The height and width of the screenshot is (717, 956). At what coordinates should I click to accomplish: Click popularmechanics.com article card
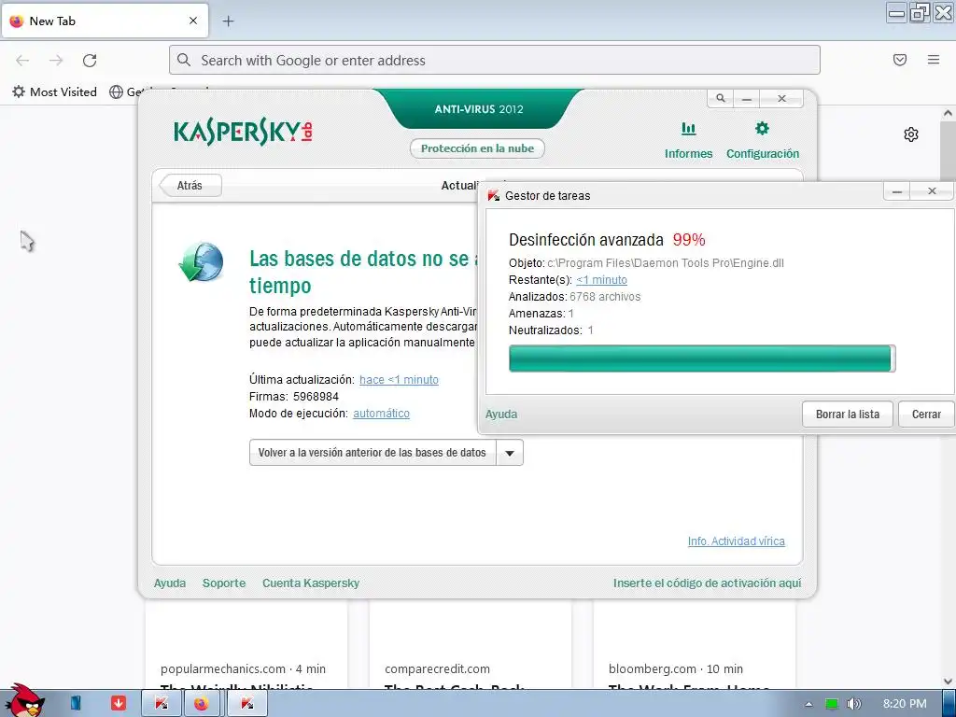tap(246, 645)
